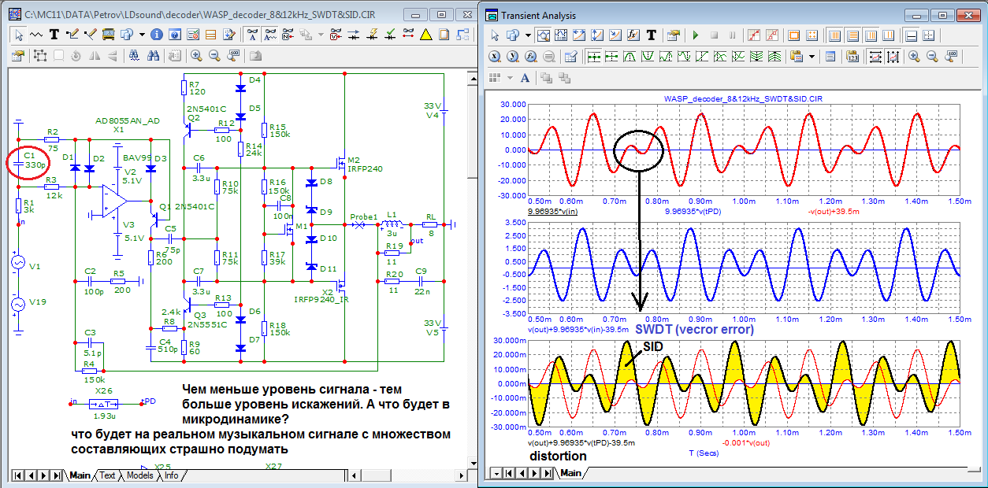Open the Info tab in schematic window

click(x=171, y=475)
